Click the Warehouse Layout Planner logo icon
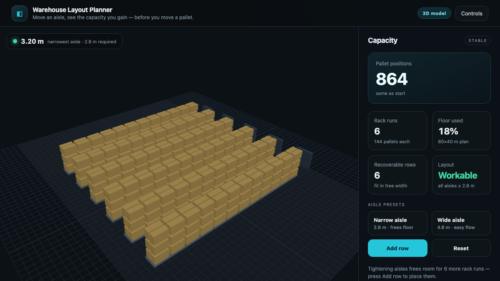Viewport: 500px width, 281px height. pyautogui.click(x=20, y=13)
